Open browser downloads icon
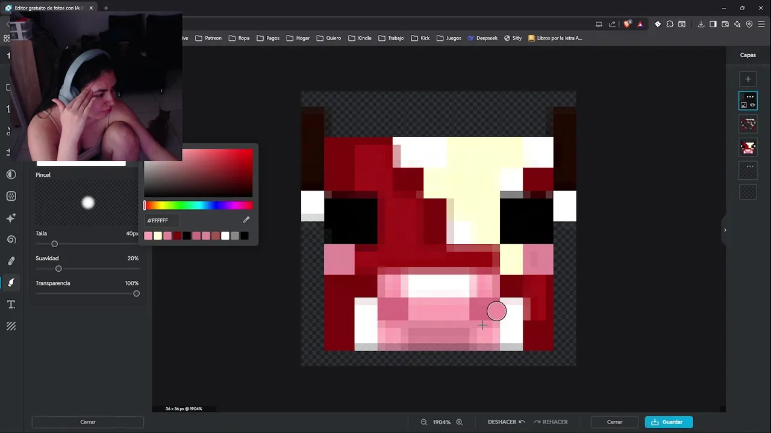Screen dimensions: 771x433 pos(701,24)
